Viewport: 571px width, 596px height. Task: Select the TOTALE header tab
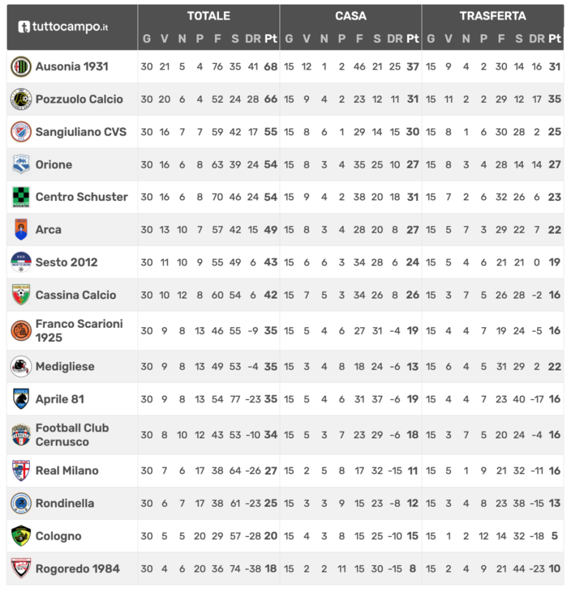pos(208,16)
